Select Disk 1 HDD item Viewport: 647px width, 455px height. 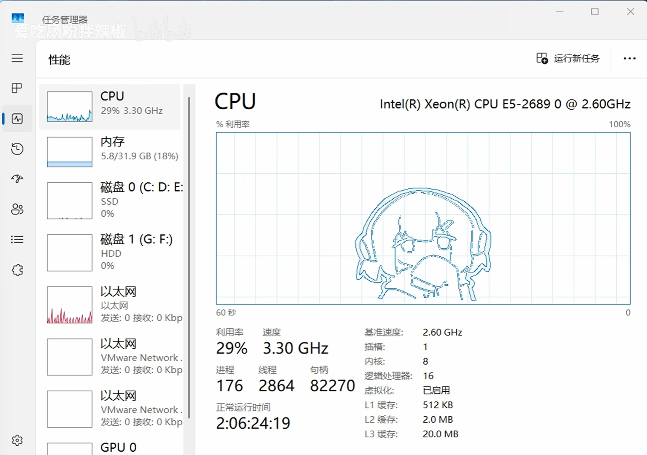tap(110, 253)
